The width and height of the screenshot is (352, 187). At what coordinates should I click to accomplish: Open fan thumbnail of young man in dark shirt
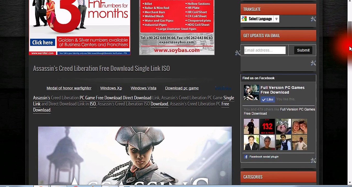[x=267, y=142]
